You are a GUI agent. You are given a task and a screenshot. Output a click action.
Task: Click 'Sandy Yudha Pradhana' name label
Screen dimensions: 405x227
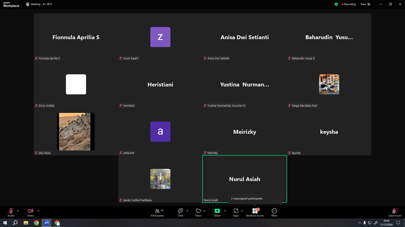[x=137, y=201]
